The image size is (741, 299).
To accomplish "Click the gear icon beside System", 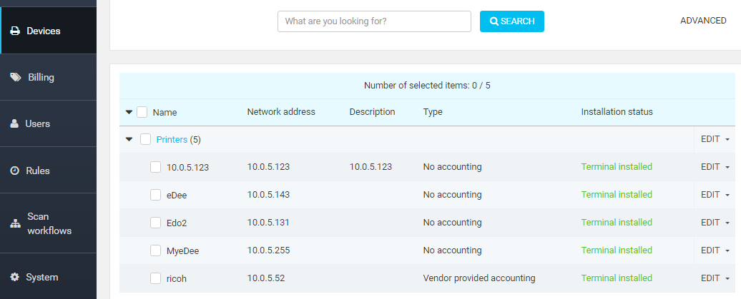I will pos(14,277).
